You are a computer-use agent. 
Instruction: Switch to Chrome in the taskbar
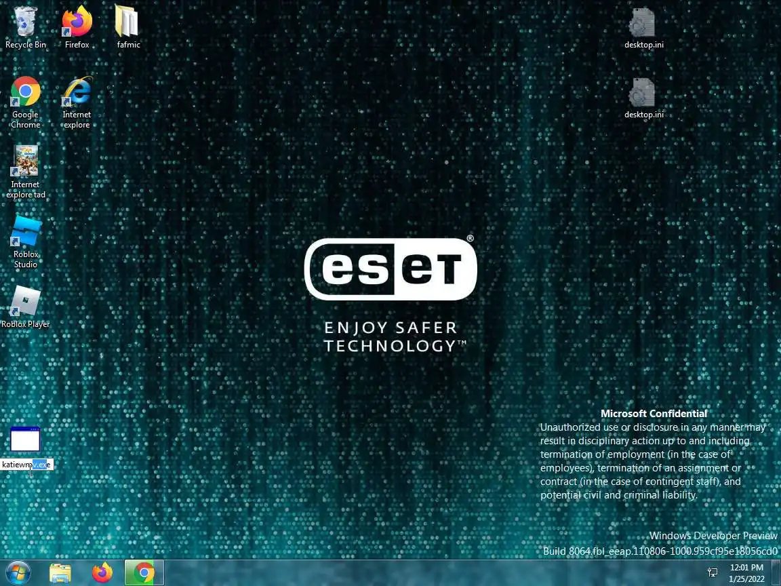[x=144, y=573]
